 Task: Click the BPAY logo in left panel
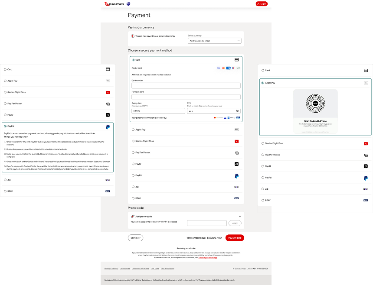pos(108,191)
